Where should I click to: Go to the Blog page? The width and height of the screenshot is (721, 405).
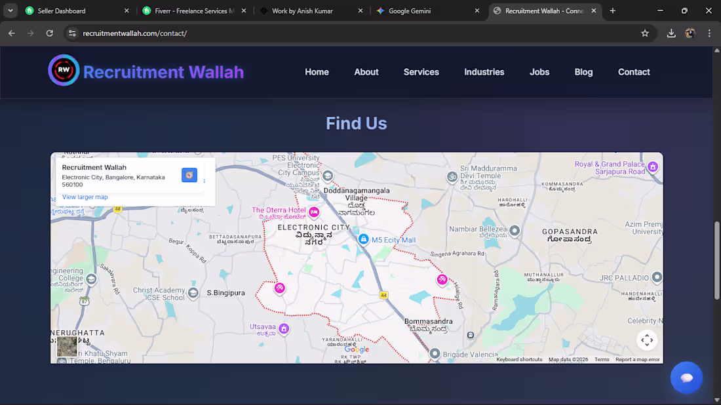[583, 72]
